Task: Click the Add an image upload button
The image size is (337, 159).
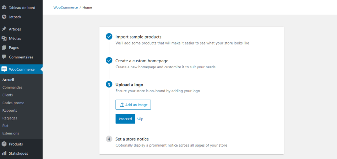Action: point(133,105)
